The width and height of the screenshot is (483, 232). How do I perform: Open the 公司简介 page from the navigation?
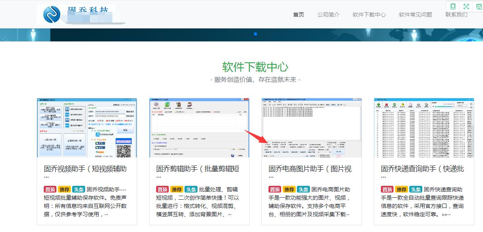click(x=328, y=14)
